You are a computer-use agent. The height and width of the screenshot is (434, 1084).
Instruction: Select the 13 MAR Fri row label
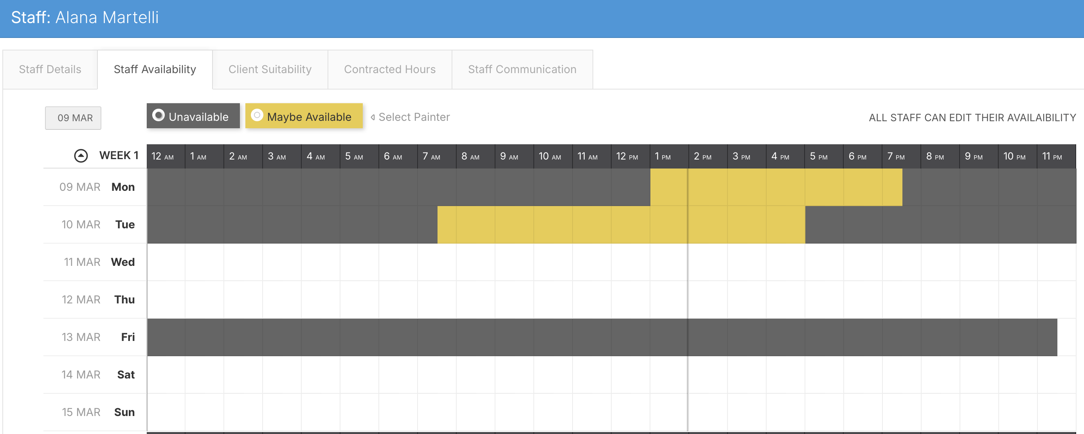[x=99, y=337]
